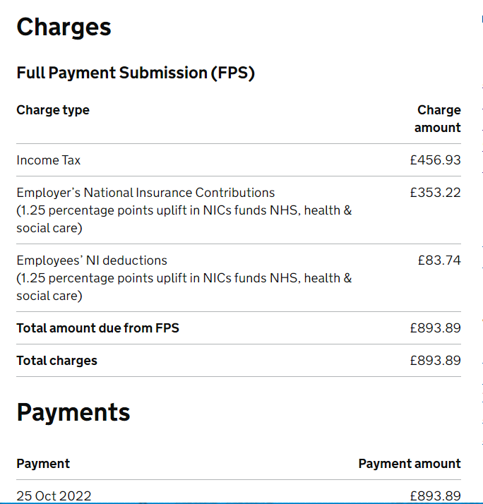This screenshot has height=504, width=483.
Task: Select the Employees' NI deductions label
Action: (x=92, y=260)
